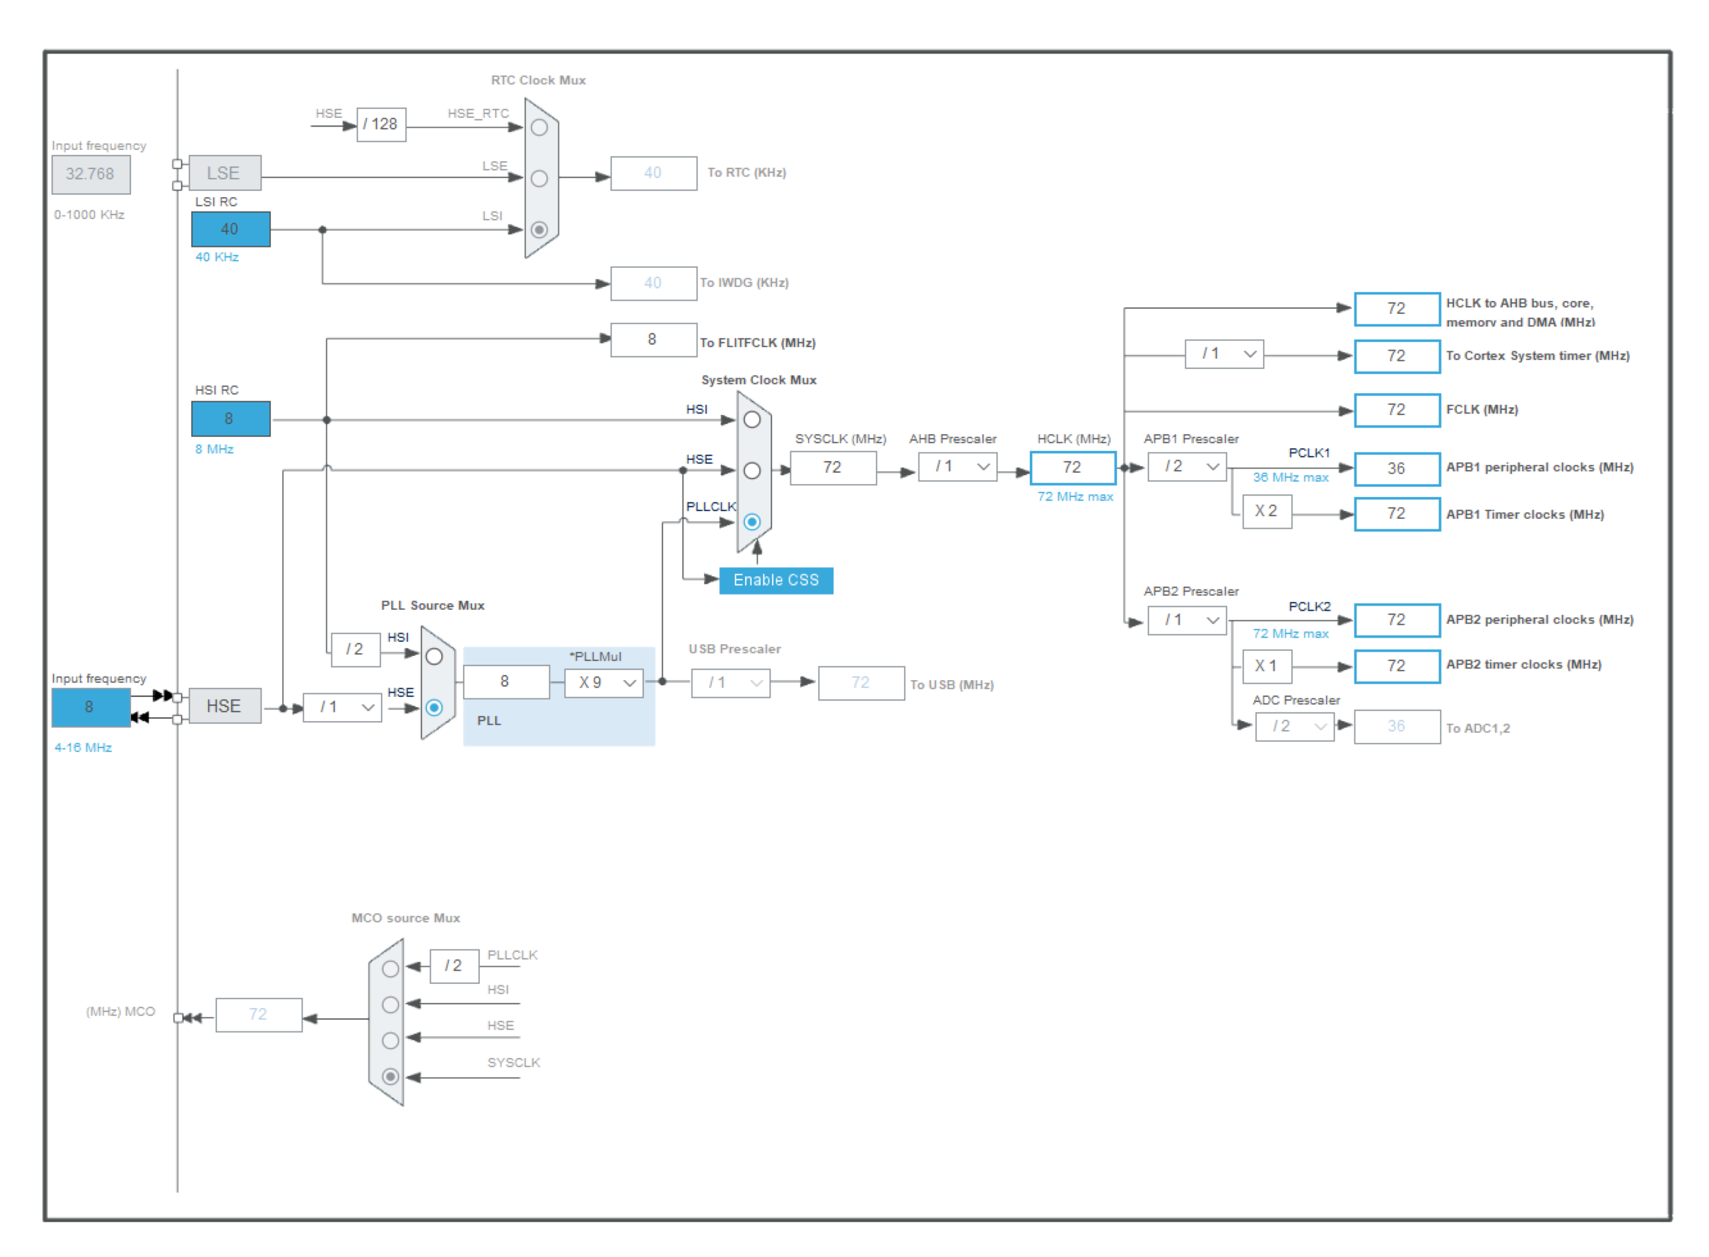This screenshot has height=1257, width=1709.
Task: Click the /128 HSE divider box
Action: coord(382,124)
